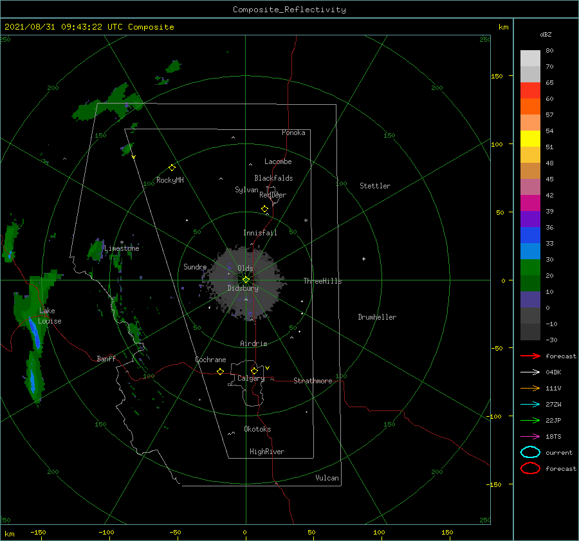This screenshot has width=579, height=541.
Task: Click the 80 dBZ light gray swatch
Action: tap(530, 58)
